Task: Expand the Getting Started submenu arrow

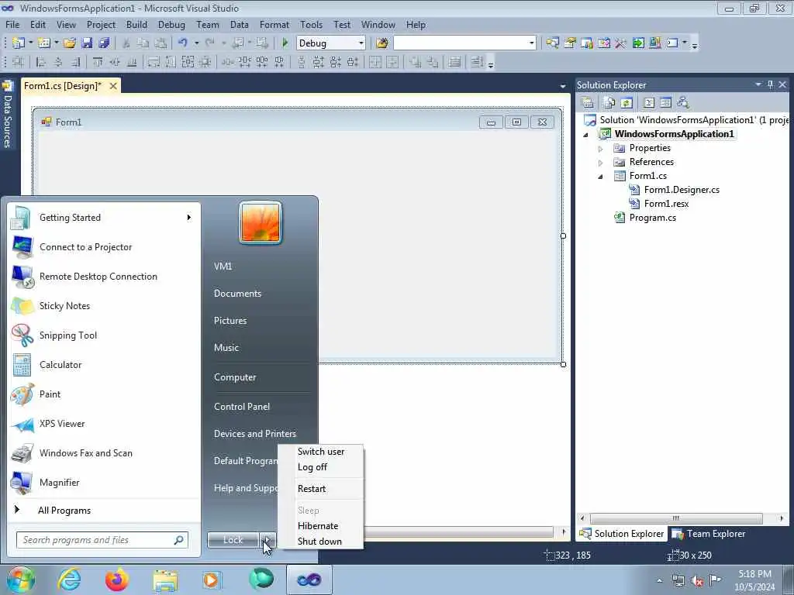Action: point(189,218)
